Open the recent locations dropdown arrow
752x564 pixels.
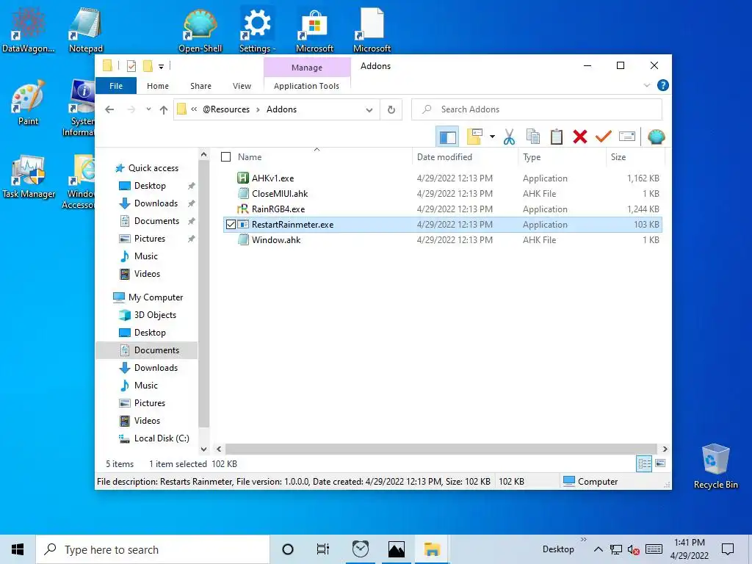(148, 109)
